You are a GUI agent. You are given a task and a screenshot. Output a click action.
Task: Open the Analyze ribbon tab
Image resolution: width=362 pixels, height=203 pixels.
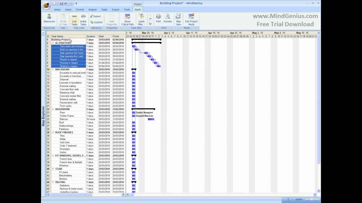coord(92,10)
